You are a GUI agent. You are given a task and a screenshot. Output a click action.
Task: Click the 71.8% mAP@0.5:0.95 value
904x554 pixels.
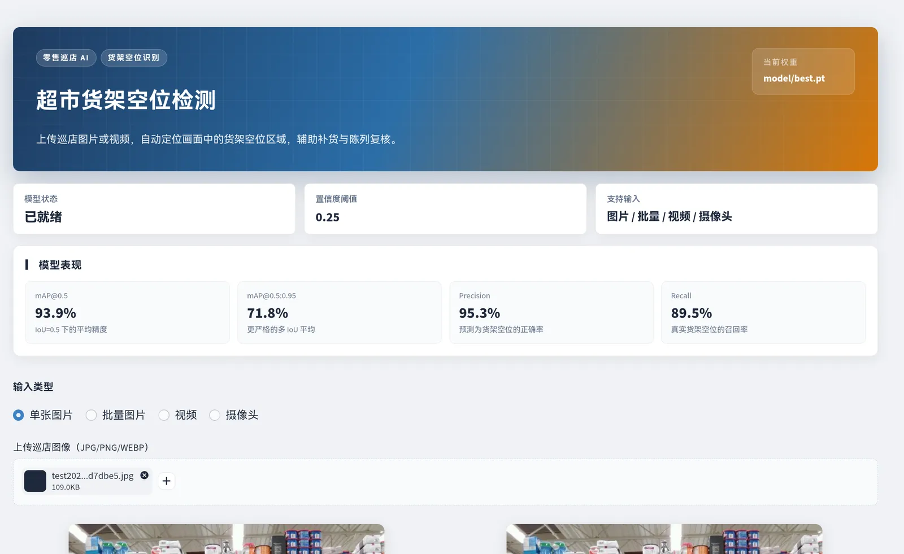267,313
